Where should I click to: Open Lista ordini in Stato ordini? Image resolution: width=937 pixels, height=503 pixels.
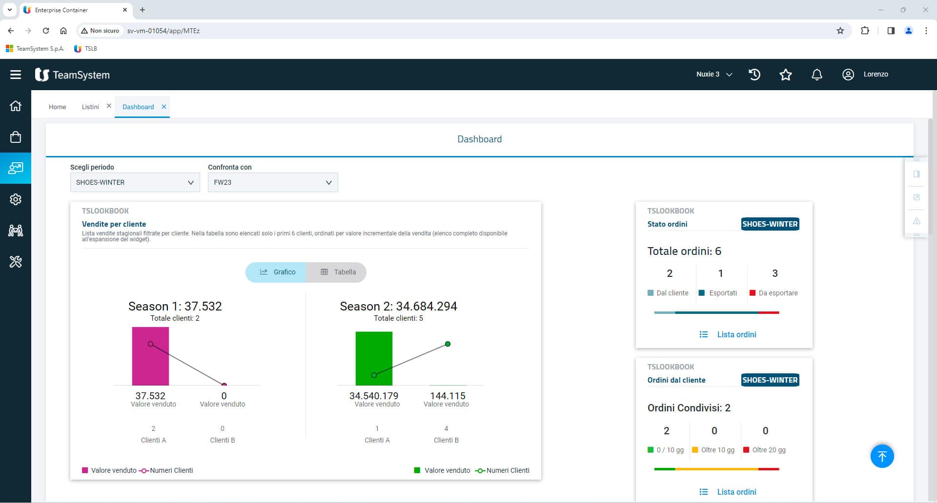tap(728, 334)
